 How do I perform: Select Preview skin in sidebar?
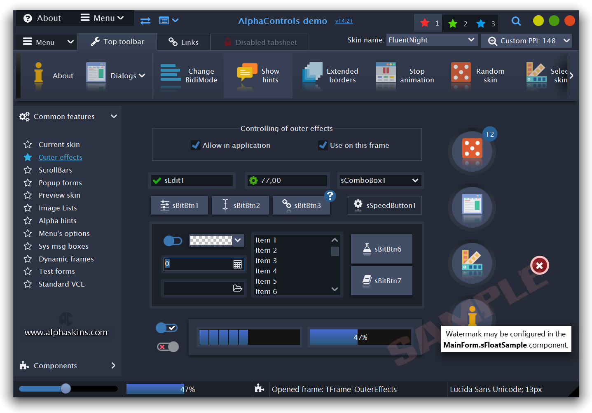(59, 195)
